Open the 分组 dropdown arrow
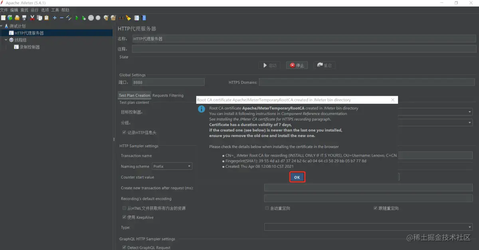This screenshot has height=250, width=479. coord(470,123)
